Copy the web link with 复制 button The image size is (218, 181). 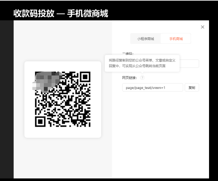(x=192, y=88)
